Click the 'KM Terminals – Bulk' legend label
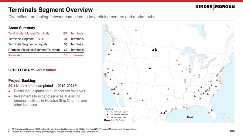243x136 pixels. pos(118,117)
